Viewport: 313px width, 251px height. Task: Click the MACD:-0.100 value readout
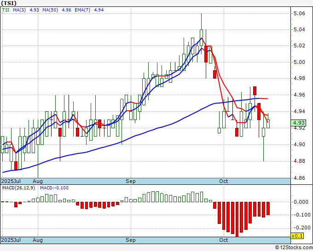click(54, 188)
